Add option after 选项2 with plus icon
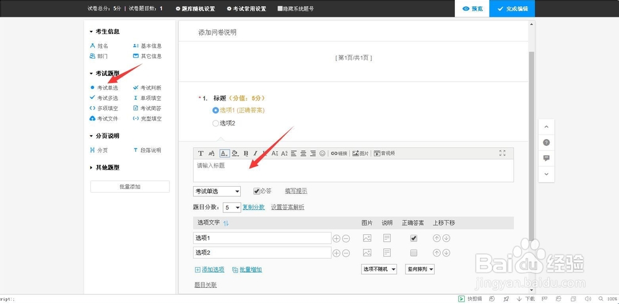Image resolution: width=619 pixels, height=304 pixels. [x=336, y=253]
